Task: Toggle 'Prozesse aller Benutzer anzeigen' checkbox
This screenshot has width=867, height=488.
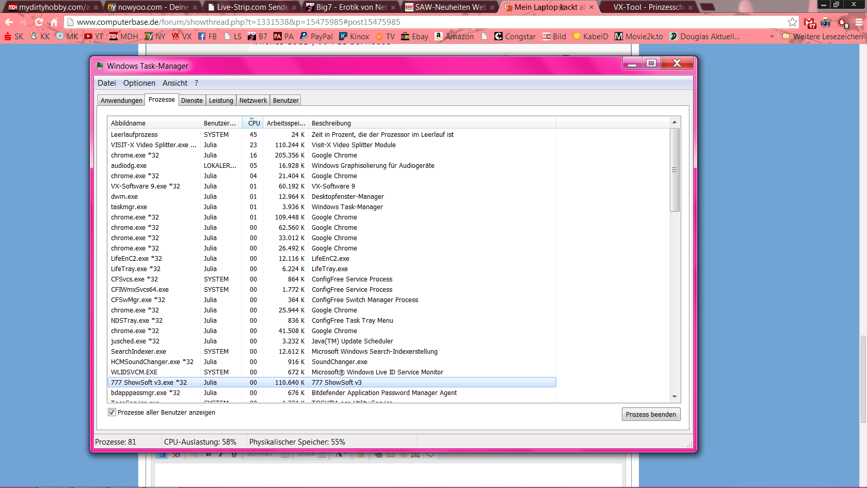Action: 112,412
